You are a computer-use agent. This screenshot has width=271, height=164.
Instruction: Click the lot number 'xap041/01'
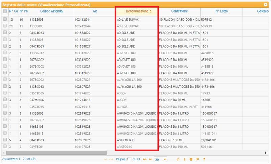tap(208, 140)
